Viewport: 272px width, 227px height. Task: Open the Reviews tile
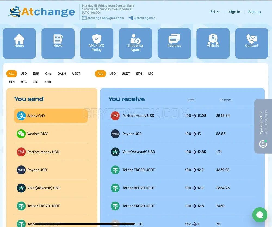click(174, 43)
